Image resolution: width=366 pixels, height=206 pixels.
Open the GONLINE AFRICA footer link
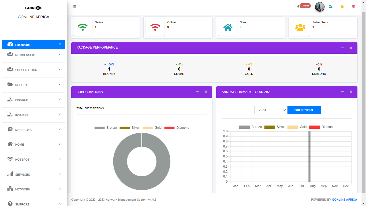pyautogui.click(x=344, y=200)
